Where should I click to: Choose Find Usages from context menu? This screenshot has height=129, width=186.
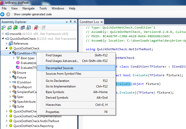pos(76,55)
